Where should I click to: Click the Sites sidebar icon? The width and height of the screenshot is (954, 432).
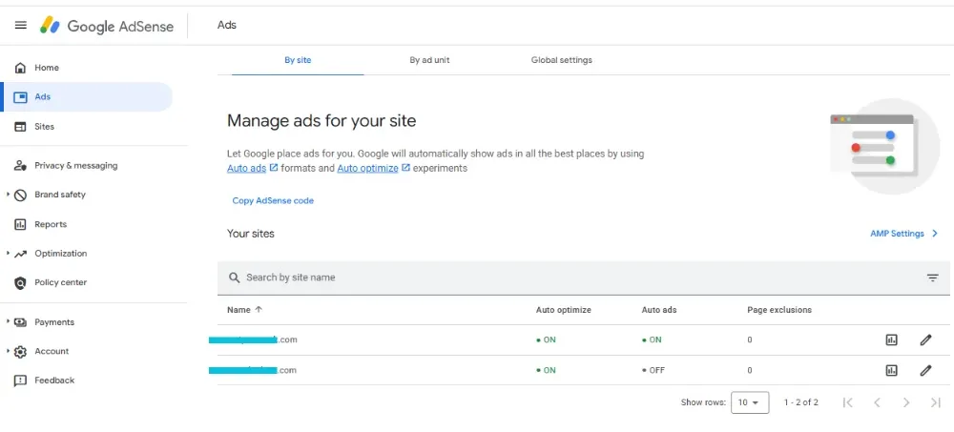pyautogui.click(x=20, y=127)
